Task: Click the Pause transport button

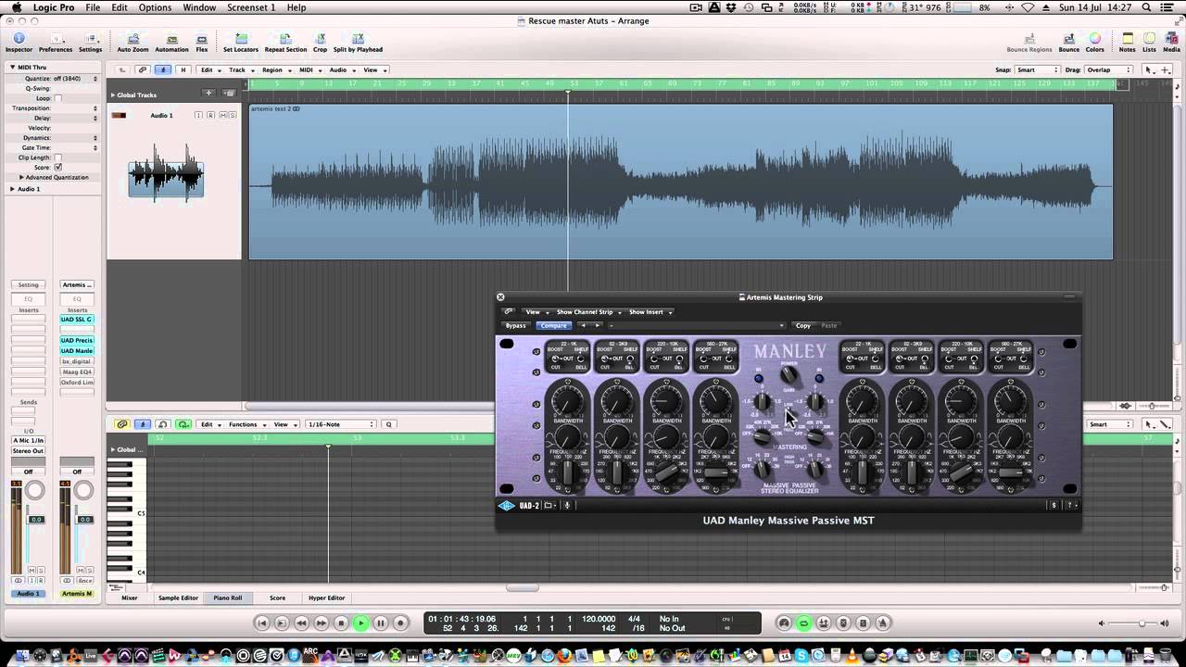Action: coord(381,623)
